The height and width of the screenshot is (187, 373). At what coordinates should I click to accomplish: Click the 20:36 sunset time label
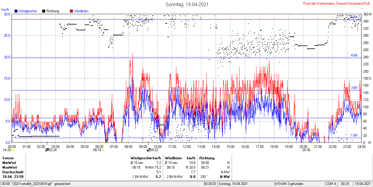point(306,150)
